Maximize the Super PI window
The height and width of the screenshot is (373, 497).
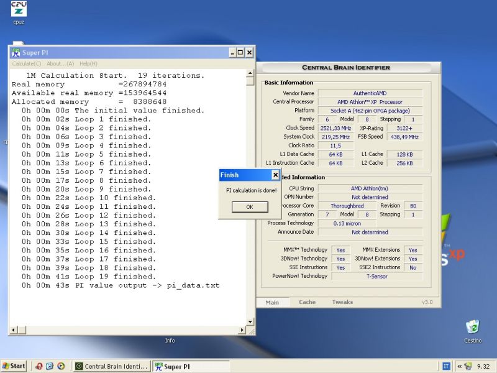click(240, 53)
